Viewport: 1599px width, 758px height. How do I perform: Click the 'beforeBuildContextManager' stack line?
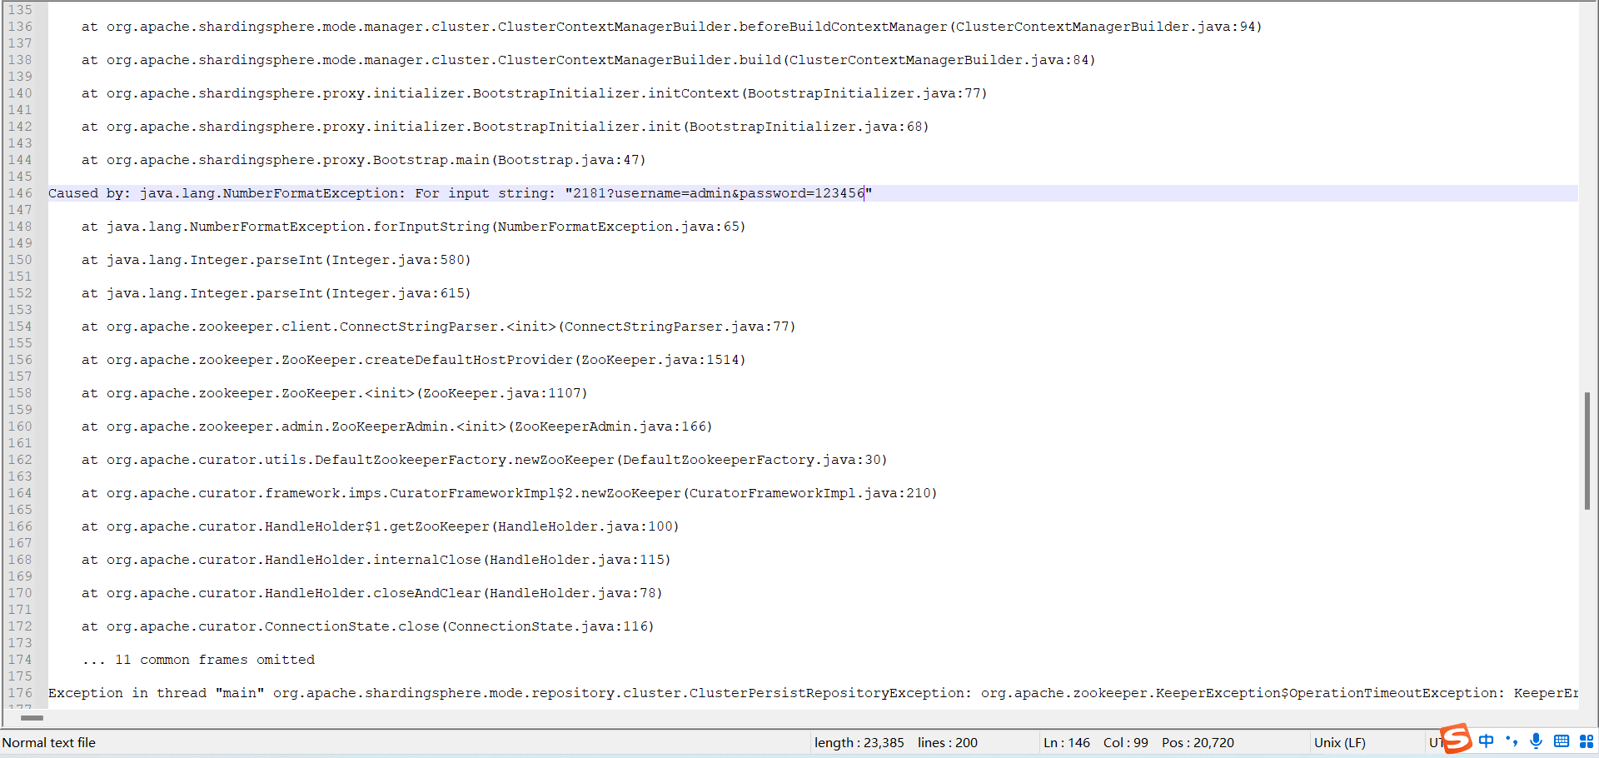671,27
